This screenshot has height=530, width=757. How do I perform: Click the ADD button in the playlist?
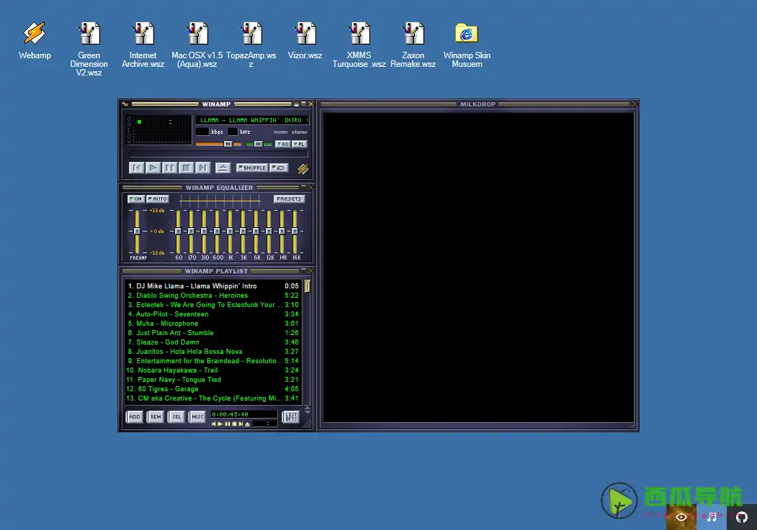coord(134,416)
